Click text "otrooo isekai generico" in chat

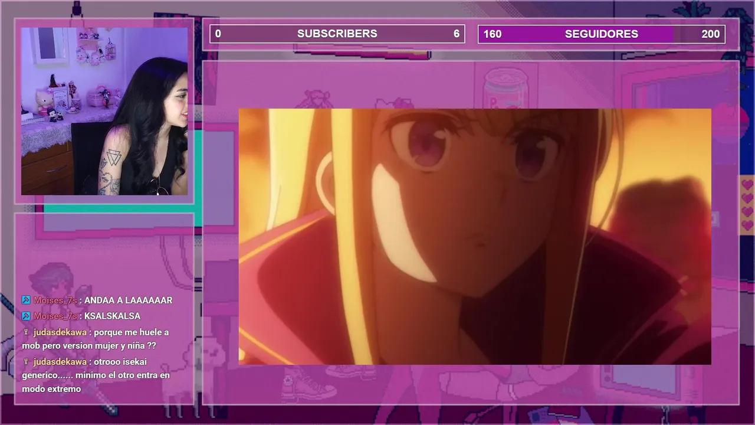coord(96,368)
